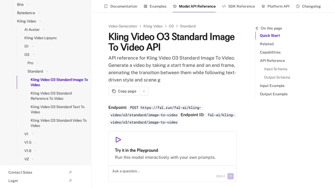Select the Model API Reference tab

point(194,6)
